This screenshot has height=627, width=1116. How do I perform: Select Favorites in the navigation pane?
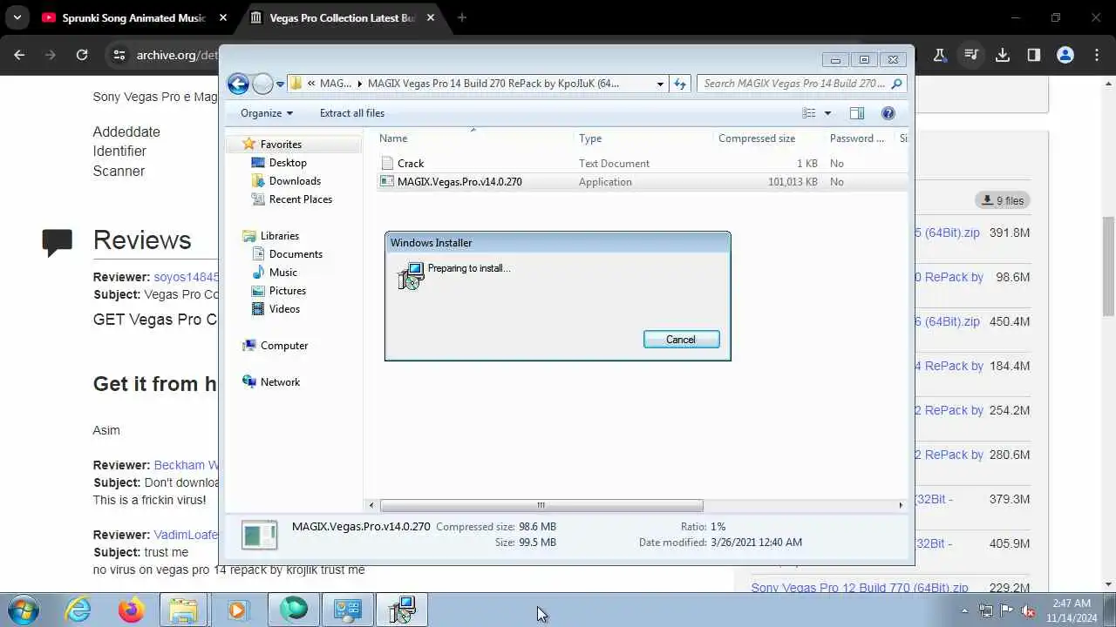pyautogui.click(x=281, y=145)
